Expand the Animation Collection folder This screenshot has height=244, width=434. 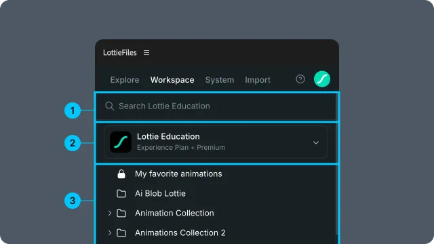[x=110, y=213]
